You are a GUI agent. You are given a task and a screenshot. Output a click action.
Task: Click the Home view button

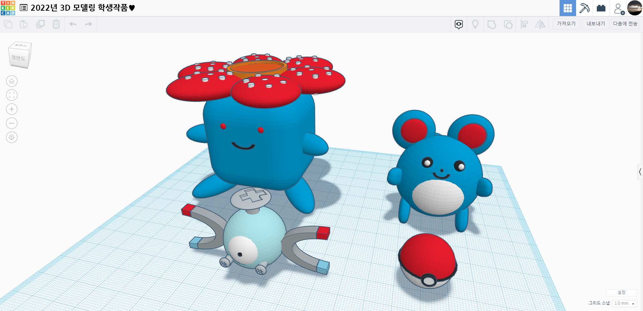[12, 81]
